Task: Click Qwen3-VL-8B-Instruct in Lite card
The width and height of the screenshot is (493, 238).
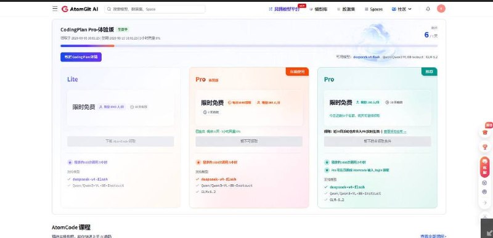Action: [x=98, y=186]
